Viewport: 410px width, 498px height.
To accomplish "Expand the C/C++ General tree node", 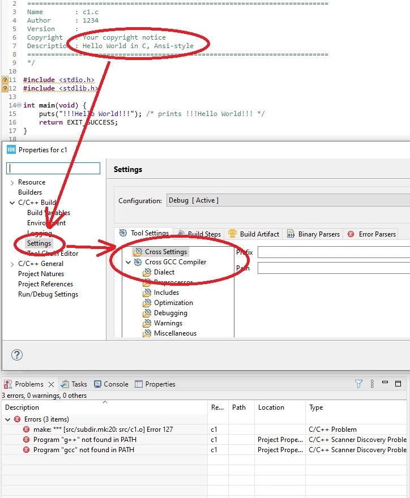I will (12, 264).
